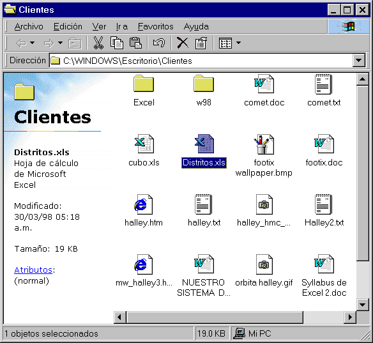
Task: Open Properties from the toolbar icon
Action: pos(201,43)
